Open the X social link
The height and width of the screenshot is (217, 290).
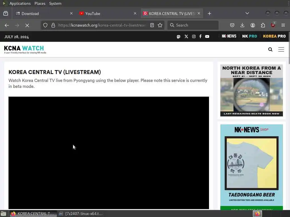pos(186,36)
